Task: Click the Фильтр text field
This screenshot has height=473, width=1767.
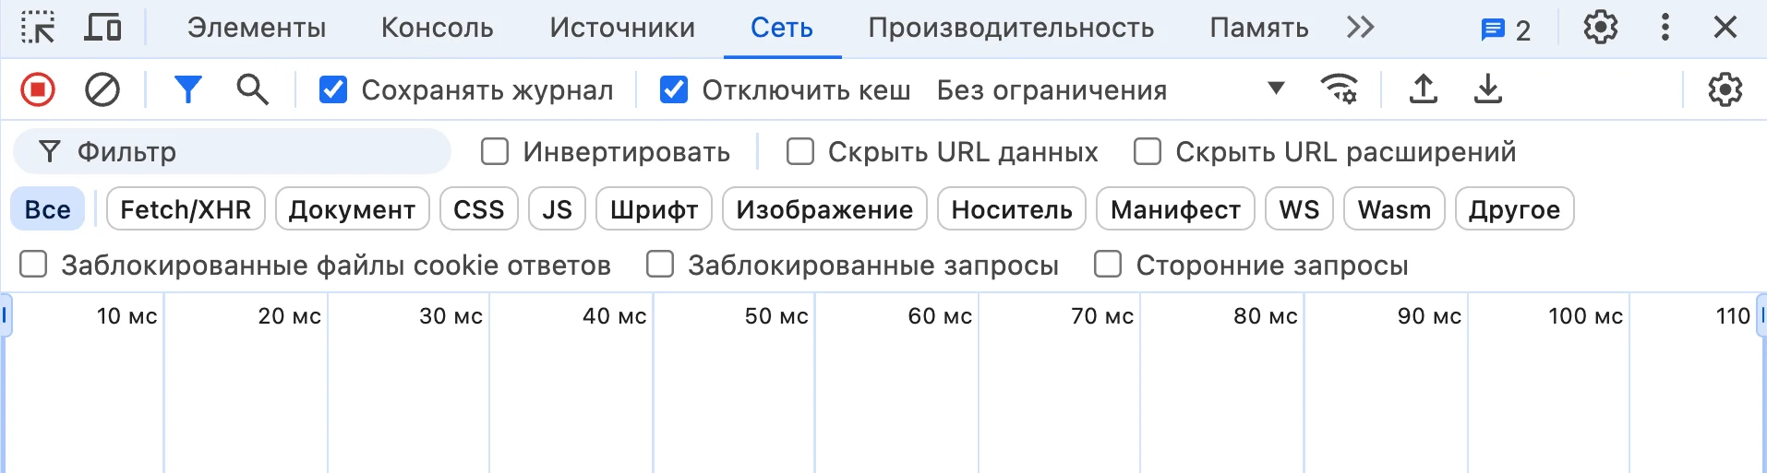Action: (x=232, y=151)
